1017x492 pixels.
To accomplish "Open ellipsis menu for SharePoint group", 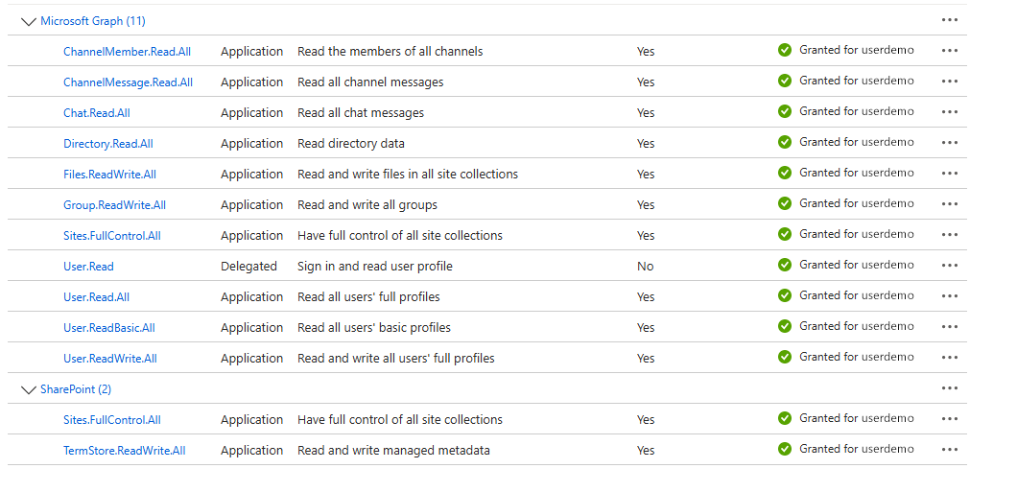I will click(x=950, y=388).
